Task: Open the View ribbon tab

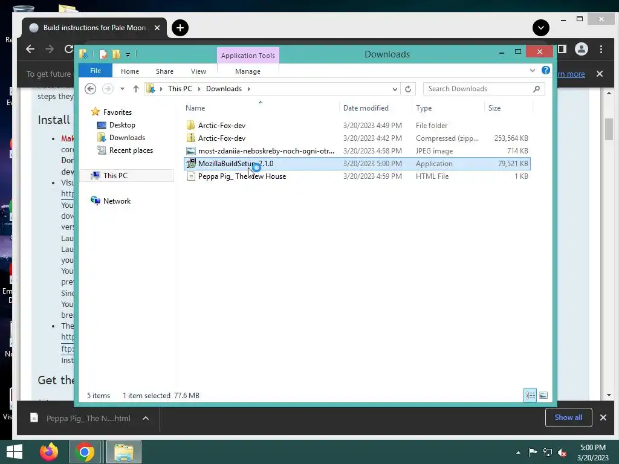Action: (198, 71)
